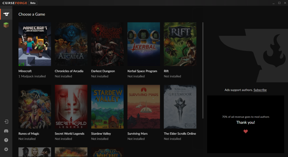
Task: Click the red heart in the ad panel
Action: click(x=246, y=131)
